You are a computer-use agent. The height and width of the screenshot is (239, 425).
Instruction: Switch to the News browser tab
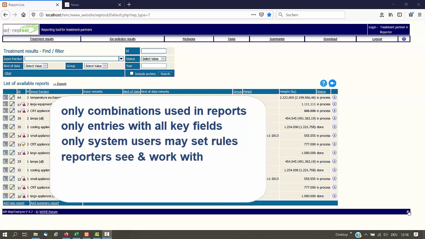(93, 5)
